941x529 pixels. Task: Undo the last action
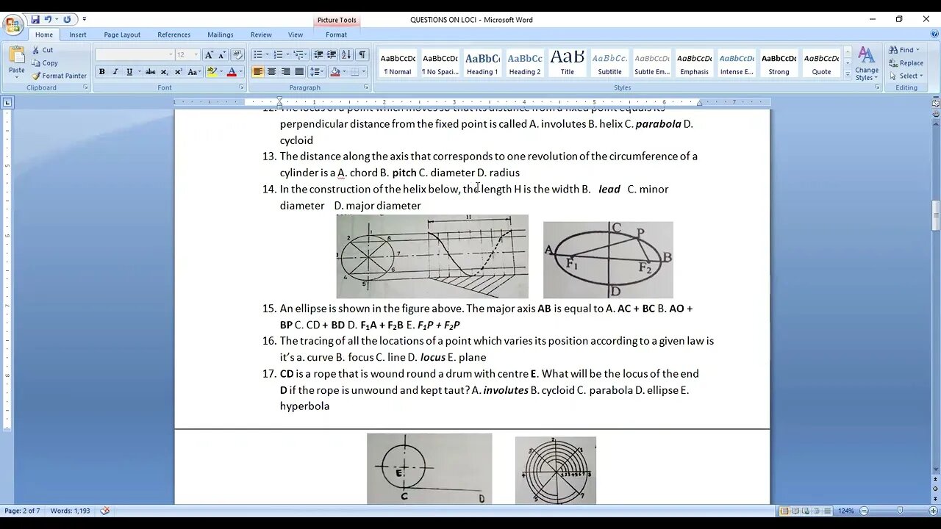tap(49, 19)
